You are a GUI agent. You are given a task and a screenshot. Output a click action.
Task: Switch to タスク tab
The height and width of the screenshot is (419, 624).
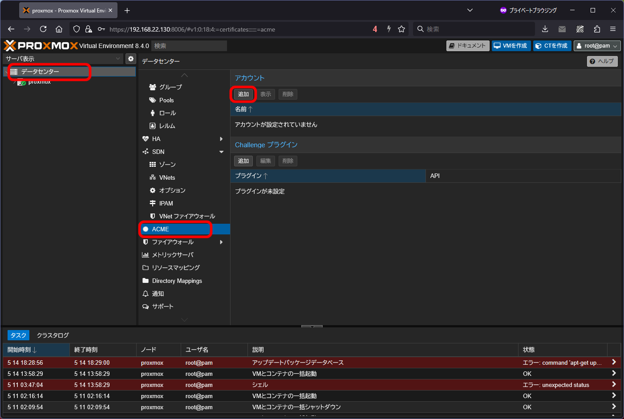click(x=18, y=335)
